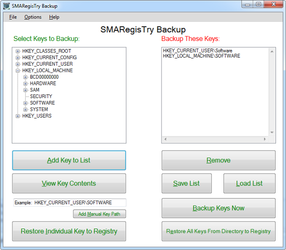
Task: Select the SAM key
Action: pyautogui.click(x=35, y=90)
